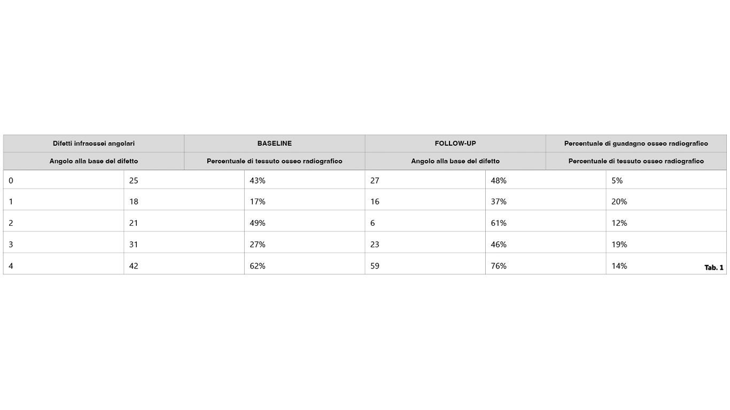
Task: Select the Difetti infraossei angolari header cell
Action: [94, 144]
